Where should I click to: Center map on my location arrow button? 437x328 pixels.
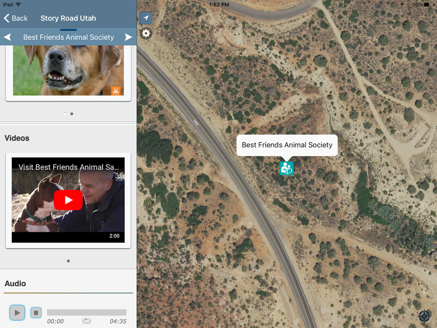pos(146,18)
